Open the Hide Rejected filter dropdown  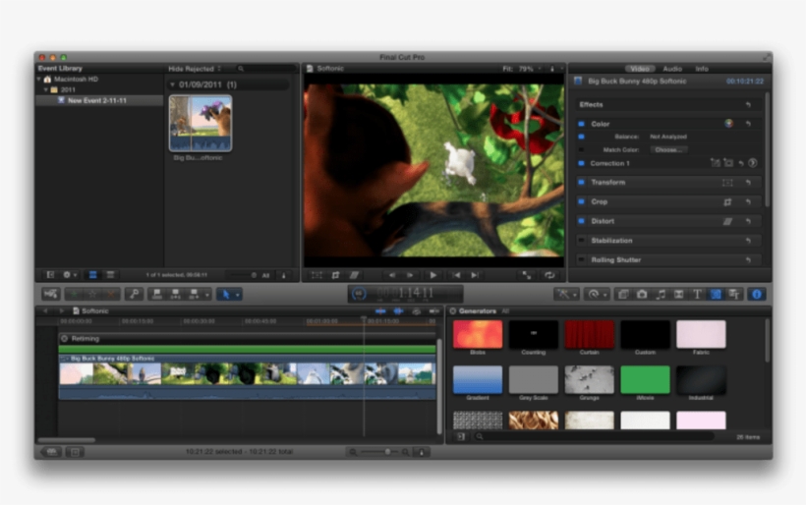pyautogui.click(x=195, y=69)
